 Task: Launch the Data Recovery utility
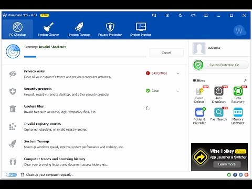[238, 94]
